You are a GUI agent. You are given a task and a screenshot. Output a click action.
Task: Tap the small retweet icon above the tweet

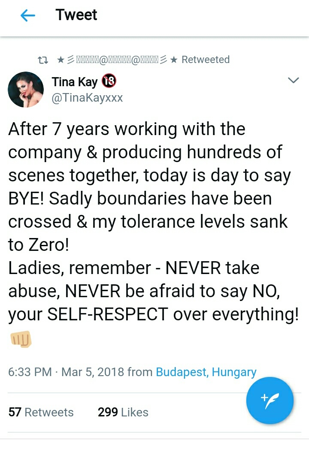click(x=43, y=60)
